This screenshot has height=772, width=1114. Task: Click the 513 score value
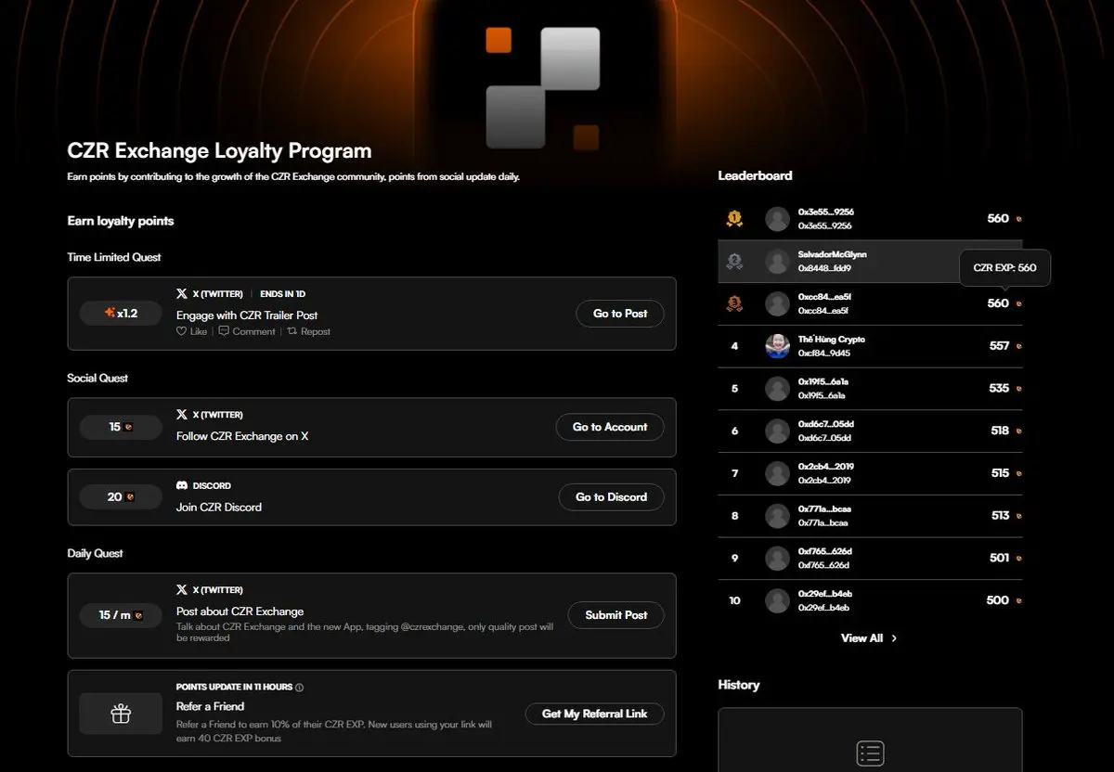click(x=1000, y=516)
